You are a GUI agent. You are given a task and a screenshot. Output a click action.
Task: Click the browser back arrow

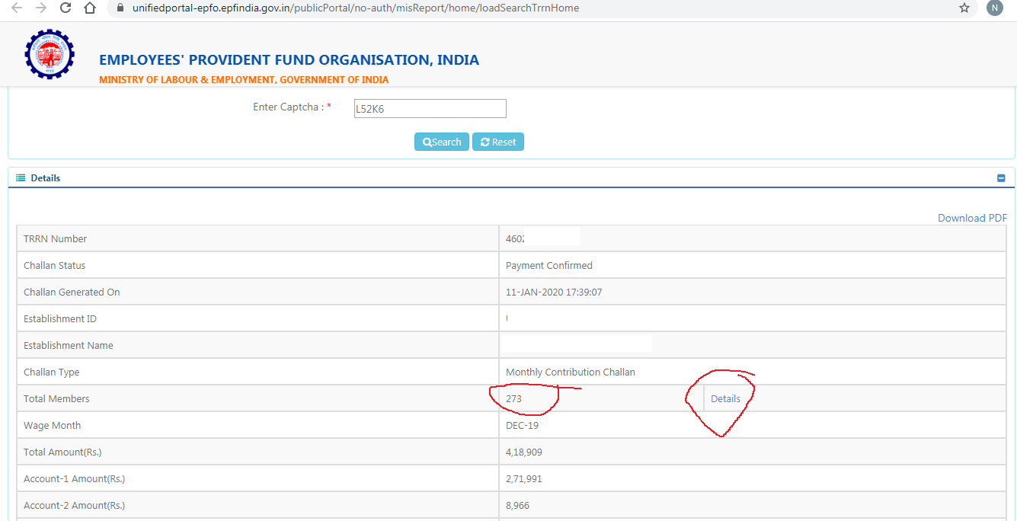pyautogui.click(x=17, y=9)
